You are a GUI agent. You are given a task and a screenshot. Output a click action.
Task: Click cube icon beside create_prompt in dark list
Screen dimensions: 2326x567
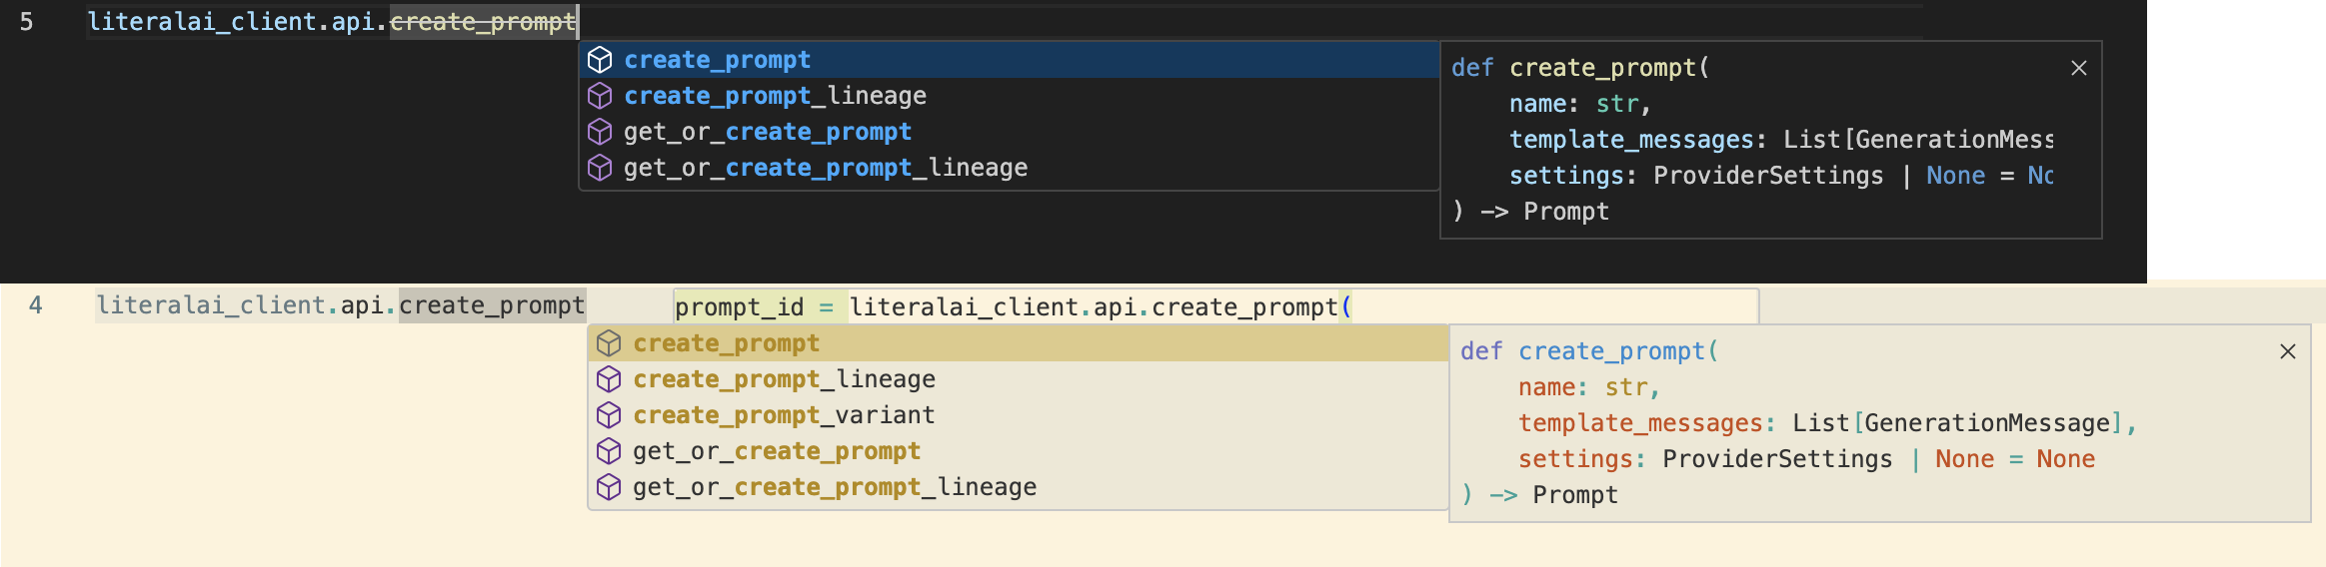[600, 60]
